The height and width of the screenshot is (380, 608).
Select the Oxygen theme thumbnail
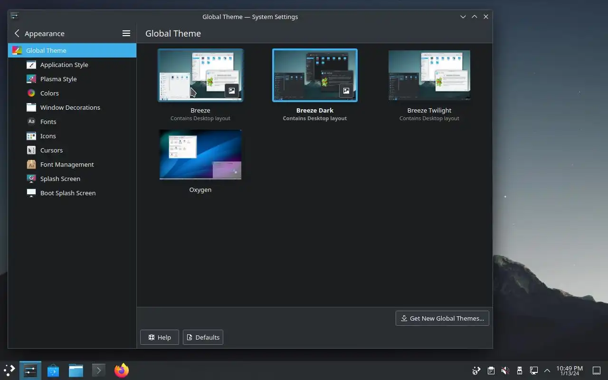click(200, 154)
